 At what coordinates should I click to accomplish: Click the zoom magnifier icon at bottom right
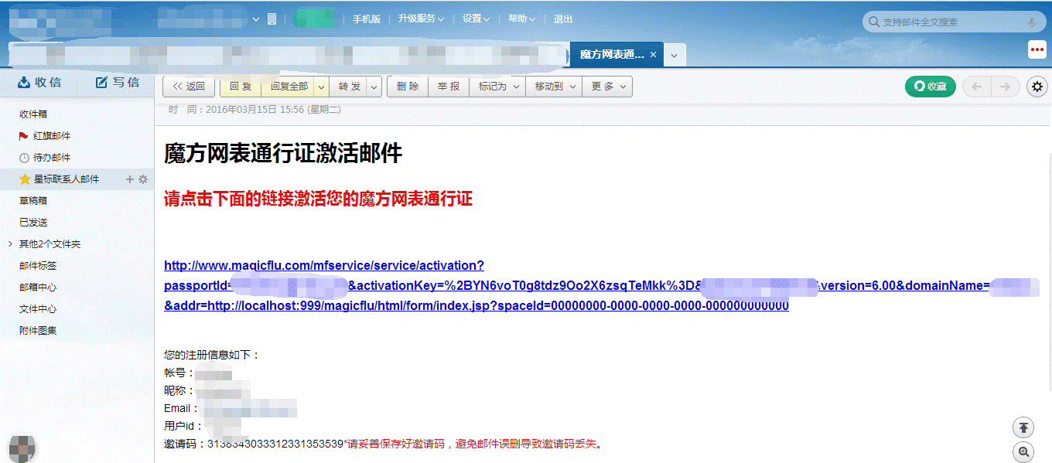[x=1023, y=452]
